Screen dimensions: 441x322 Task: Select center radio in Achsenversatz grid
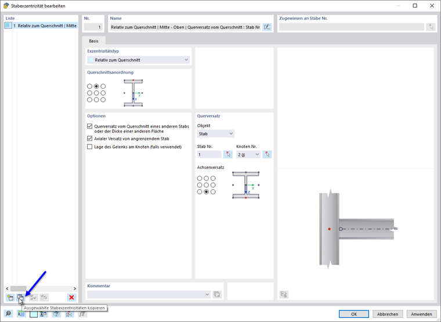point(207,185)
